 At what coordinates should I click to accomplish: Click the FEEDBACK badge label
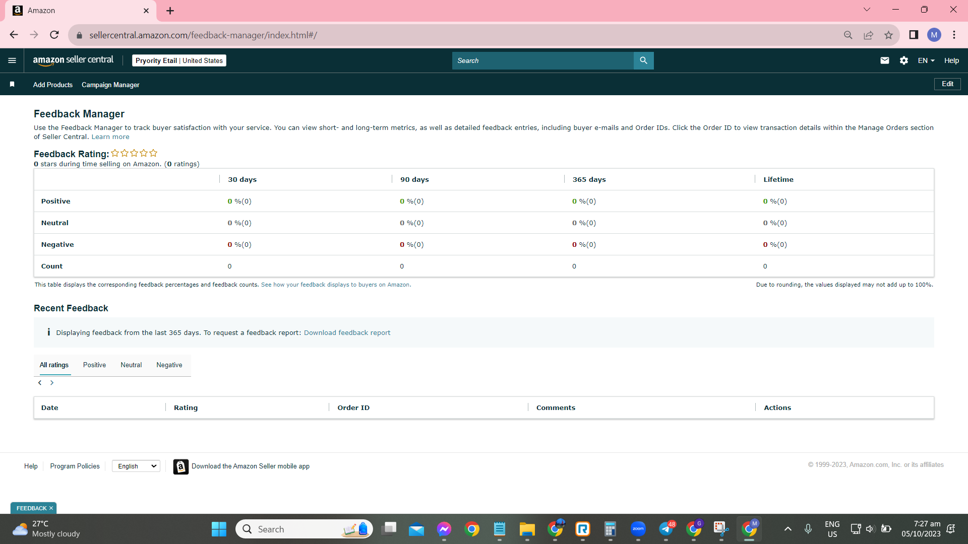coord(31,508)
